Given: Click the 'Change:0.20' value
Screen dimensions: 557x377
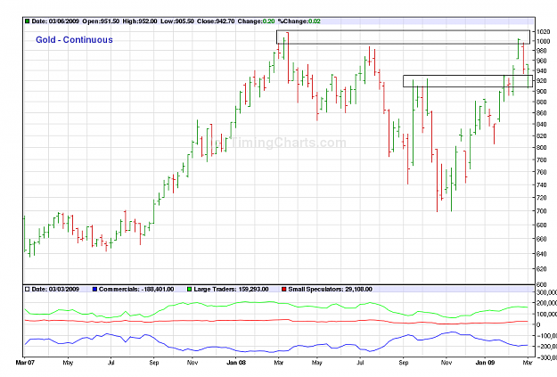Looking at the screenshot, I should coord(256,21).
